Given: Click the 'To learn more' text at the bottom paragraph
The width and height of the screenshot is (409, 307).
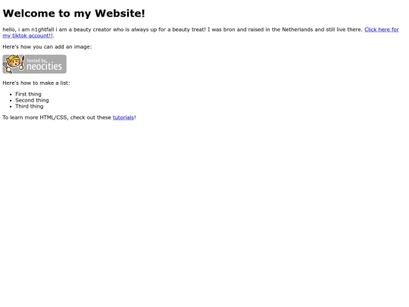Looking at the screenshot, I should click(20, 117).
